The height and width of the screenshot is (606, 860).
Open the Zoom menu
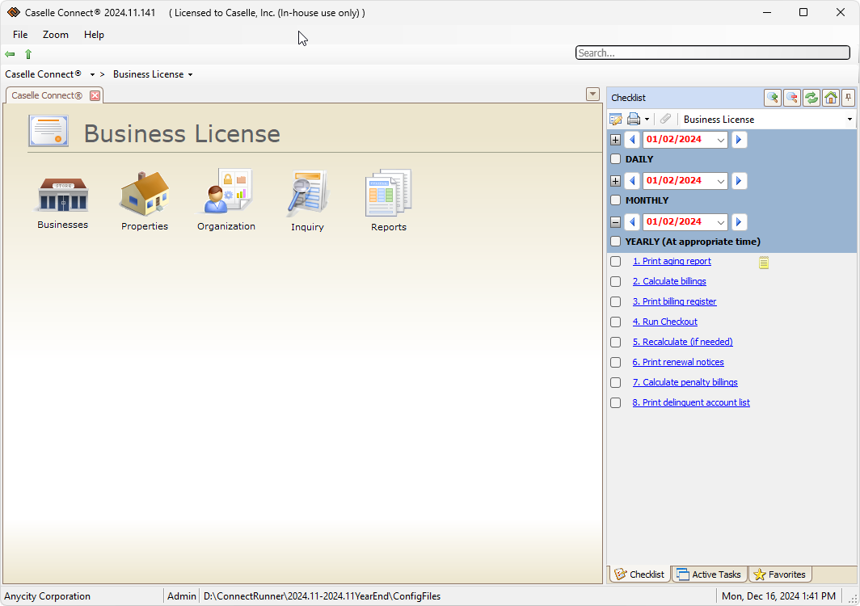55,35
